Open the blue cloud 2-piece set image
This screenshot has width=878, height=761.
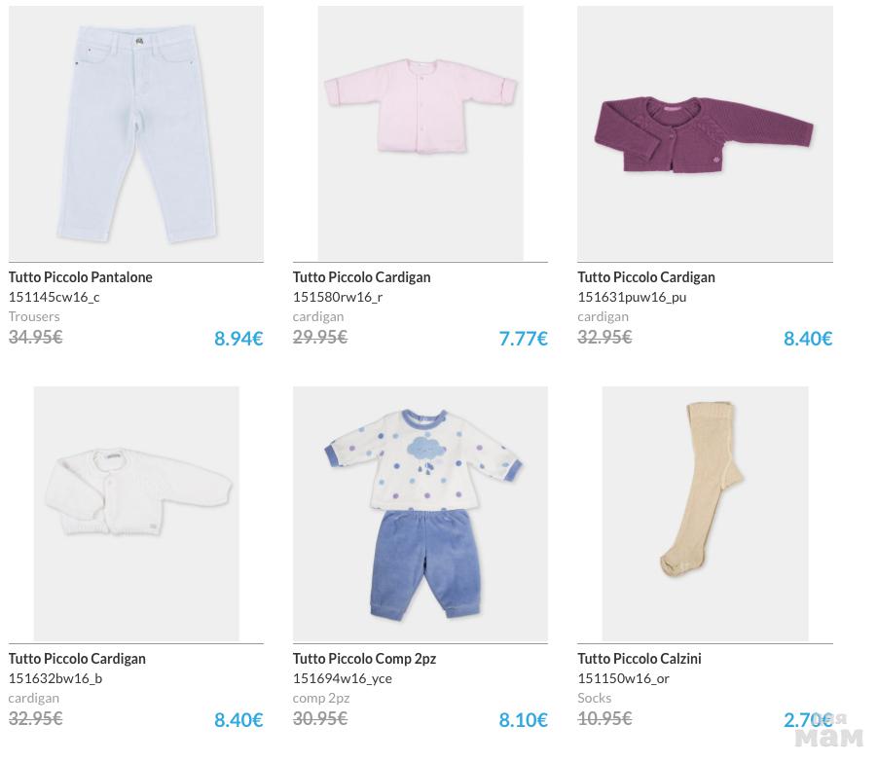pyautogui.click(x=420, y=513)
